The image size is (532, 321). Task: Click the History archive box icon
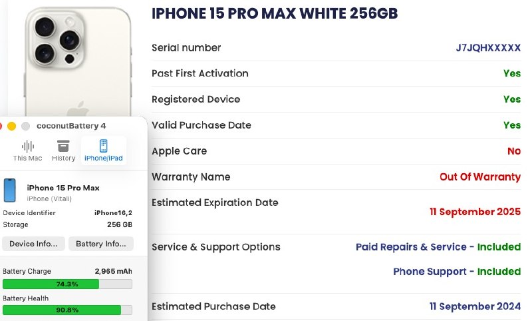pyautogui.click(x=63, y=146)
